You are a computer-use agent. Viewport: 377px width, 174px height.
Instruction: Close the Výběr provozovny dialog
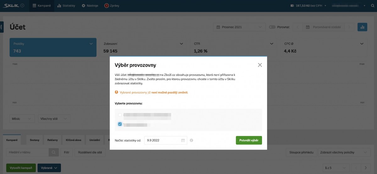click(x=260, y=65)
